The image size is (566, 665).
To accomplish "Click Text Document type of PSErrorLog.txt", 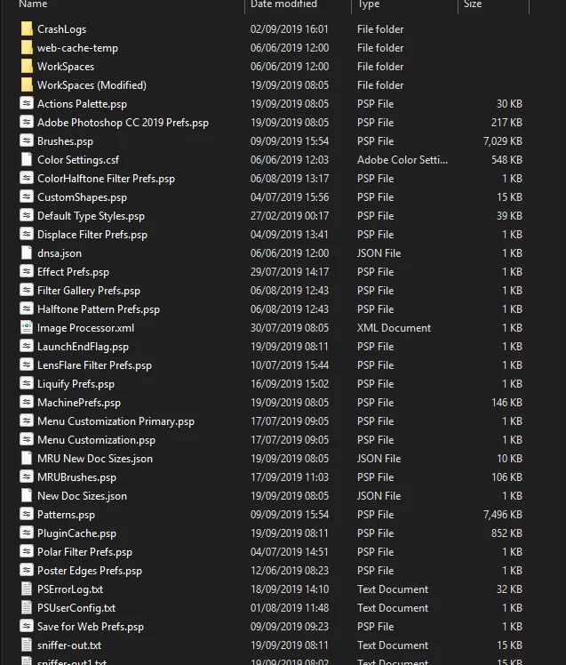I will 393,589.
